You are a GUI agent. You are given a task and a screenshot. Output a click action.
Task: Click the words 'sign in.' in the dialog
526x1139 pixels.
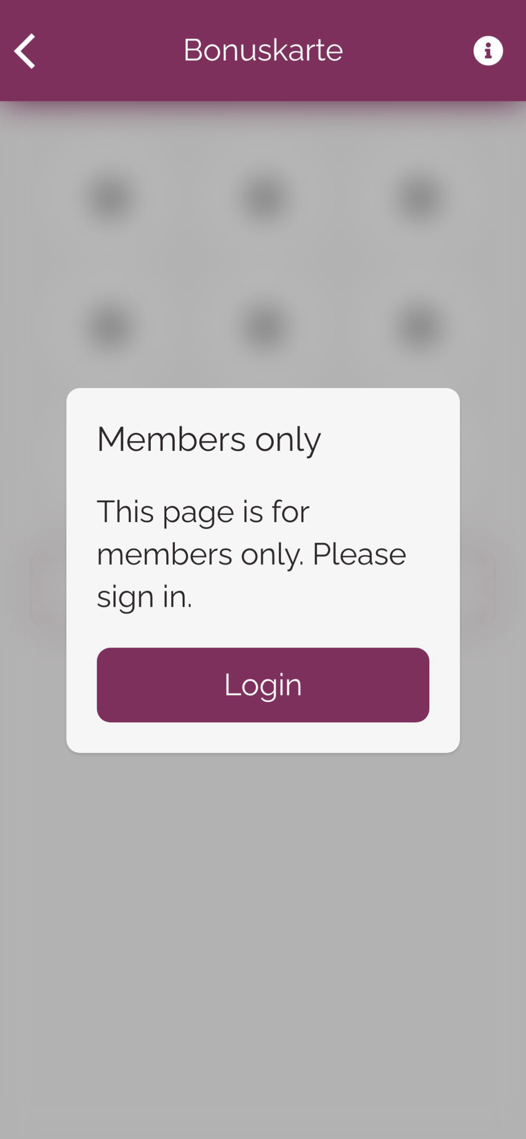145,597
